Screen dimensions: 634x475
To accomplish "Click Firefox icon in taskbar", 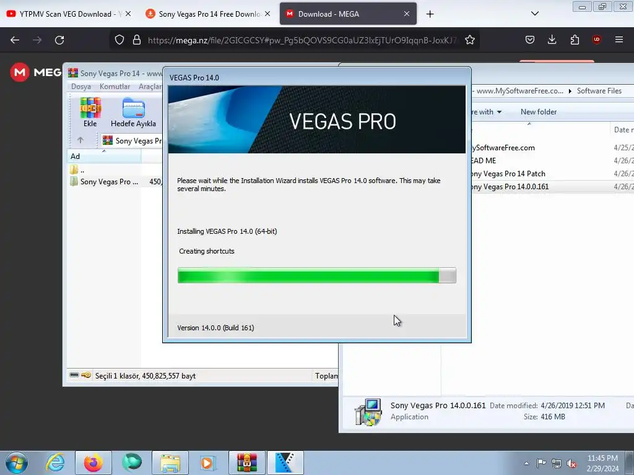I will 93,463.
